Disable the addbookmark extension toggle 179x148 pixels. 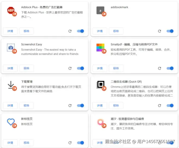170,31
